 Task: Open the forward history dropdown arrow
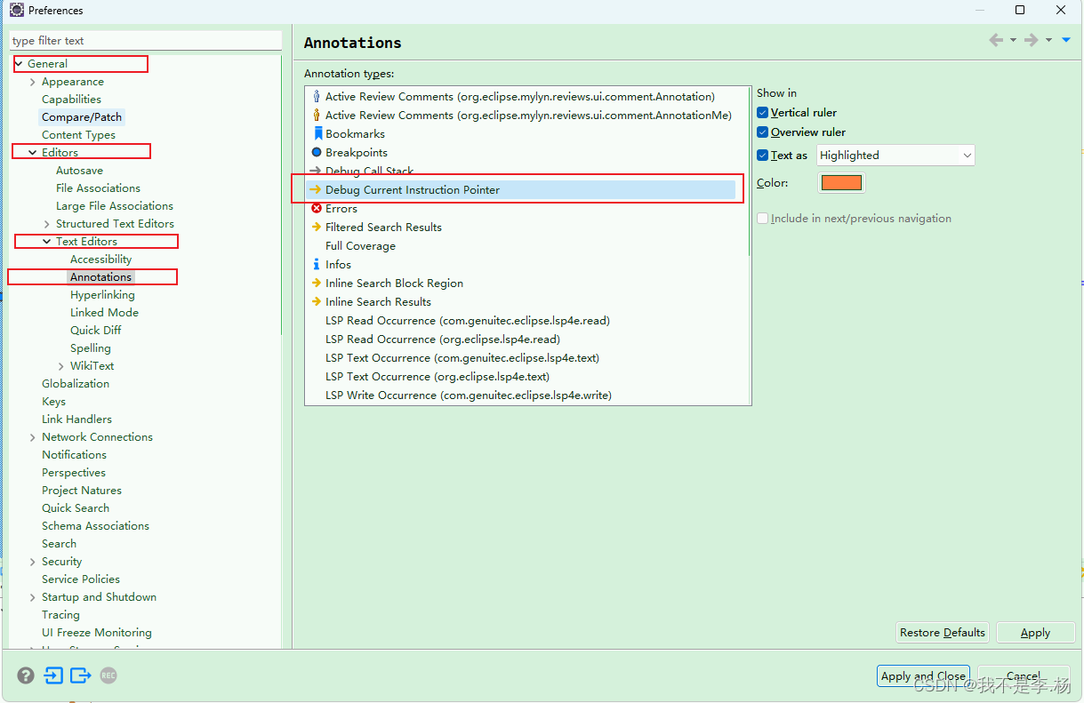[x=1048, y=40]
